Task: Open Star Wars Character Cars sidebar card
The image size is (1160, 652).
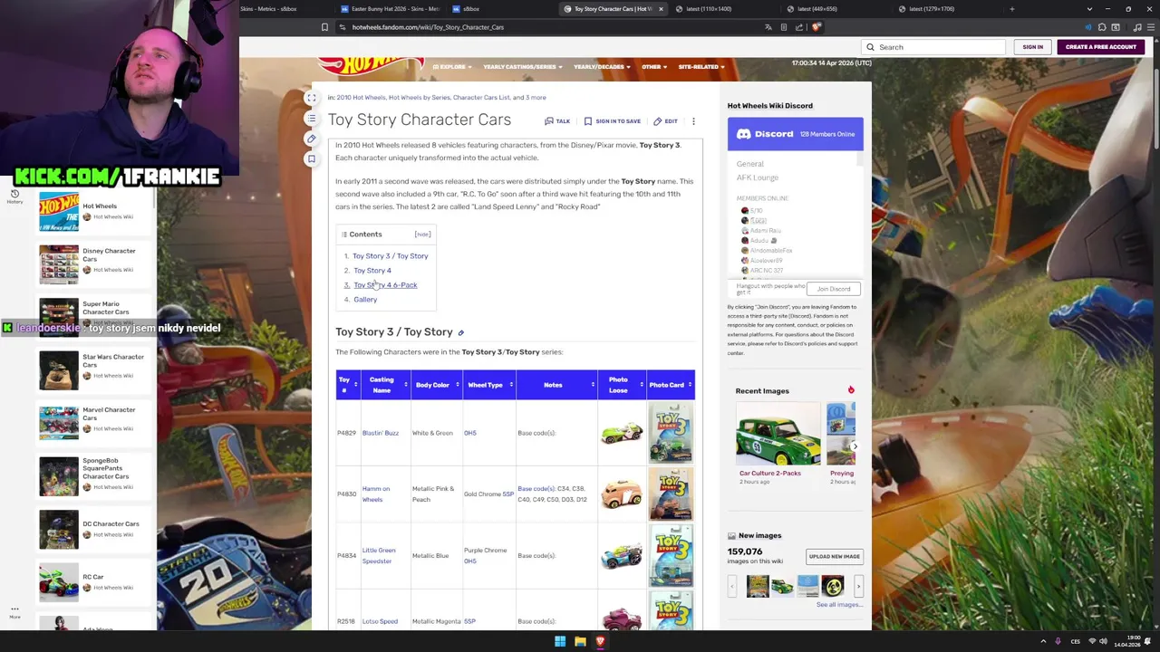Action: point(95,369)
